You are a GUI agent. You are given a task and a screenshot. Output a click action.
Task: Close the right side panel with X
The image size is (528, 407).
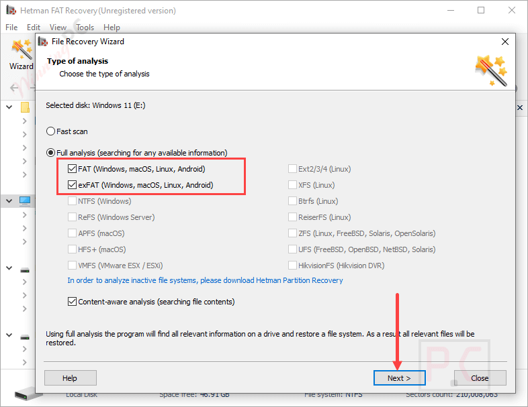pos(520,107)
